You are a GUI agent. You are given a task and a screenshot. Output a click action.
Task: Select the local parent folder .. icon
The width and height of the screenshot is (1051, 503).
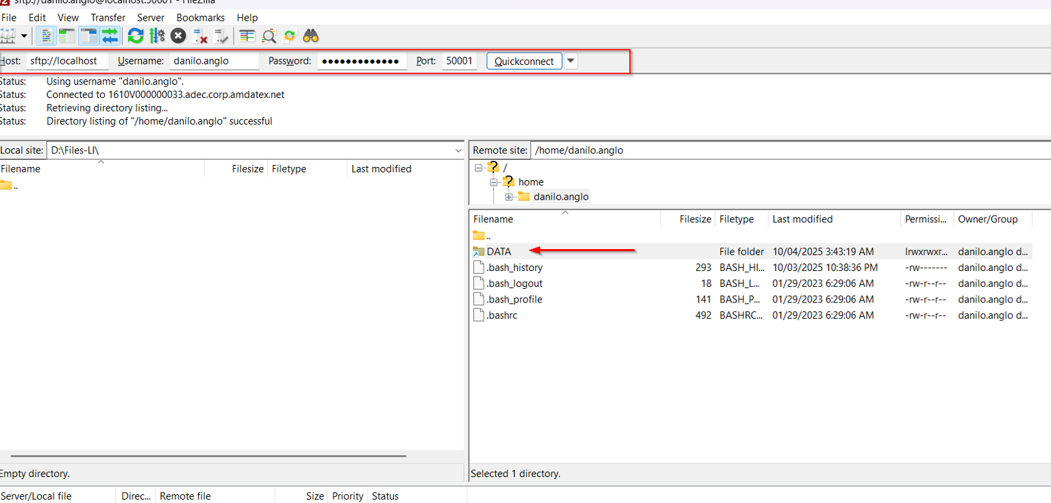(5, 185)
